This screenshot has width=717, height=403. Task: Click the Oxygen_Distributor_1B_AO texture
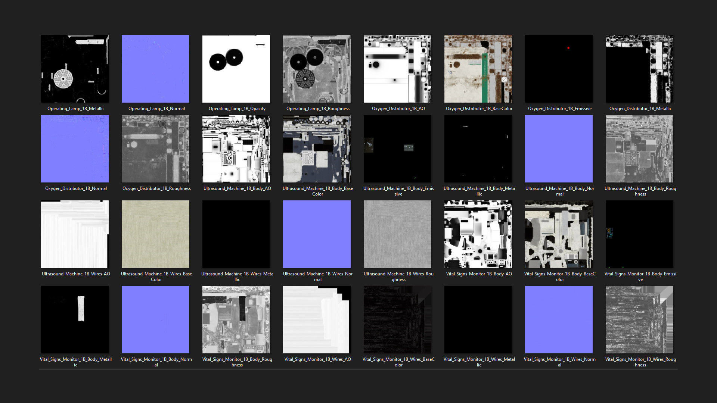click(x=397, y=69)
